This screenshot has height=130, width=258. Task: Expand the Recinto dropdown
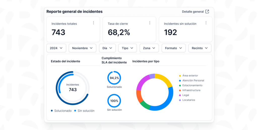click(200, 48)
